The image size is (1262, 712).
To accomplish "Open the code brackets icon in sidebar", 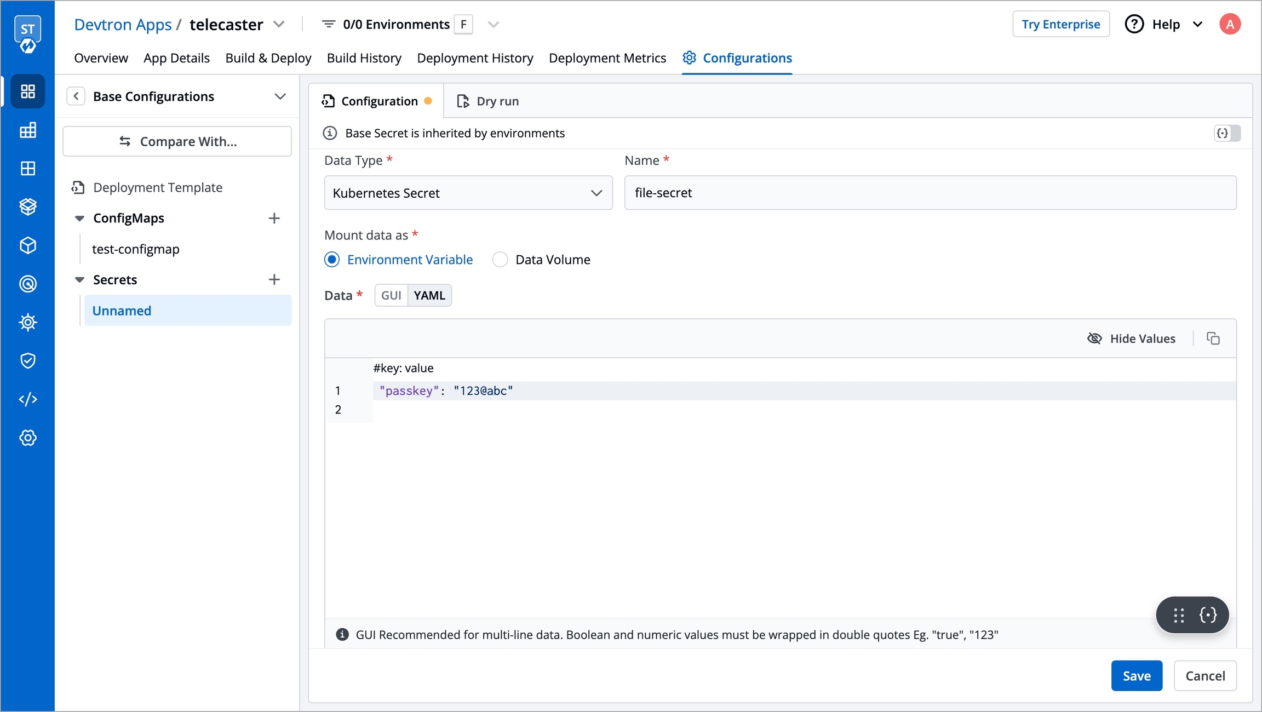I will (x=28, y=399).
